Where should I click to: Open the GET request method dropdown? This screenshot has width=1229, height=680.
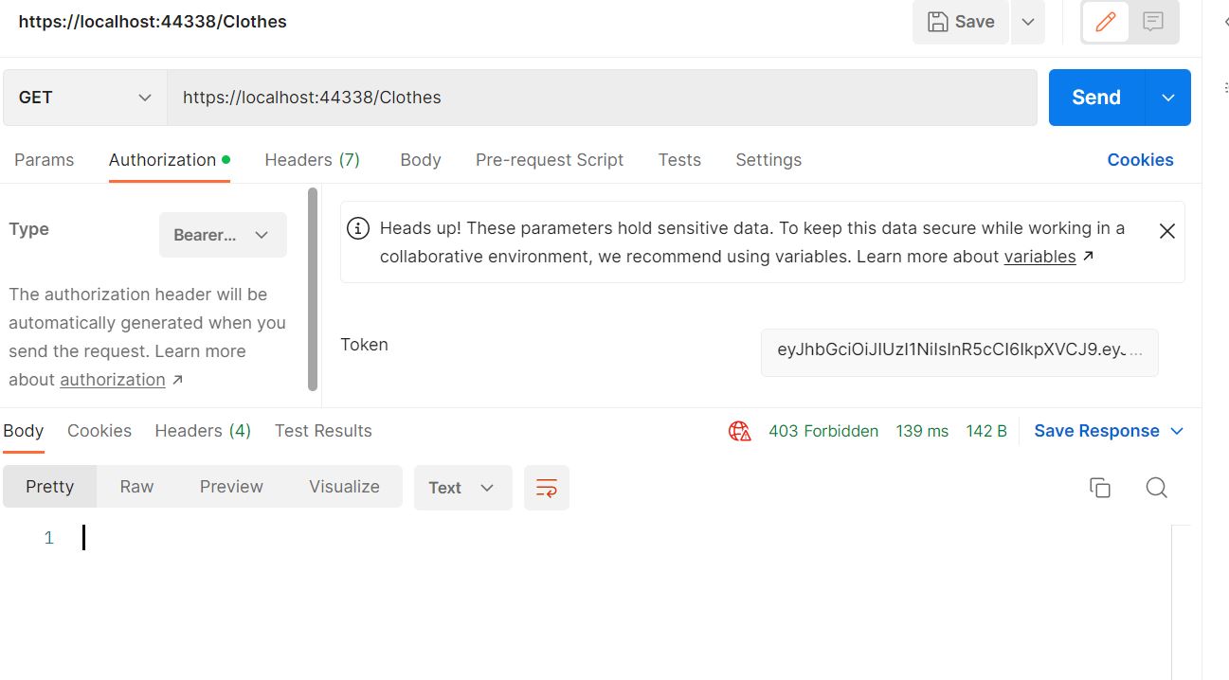[83, 97]
